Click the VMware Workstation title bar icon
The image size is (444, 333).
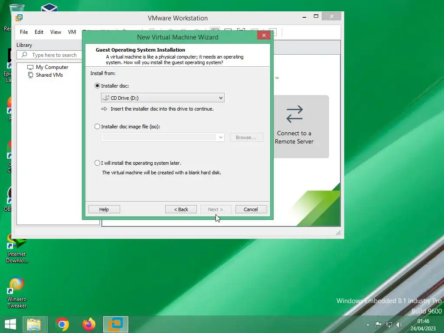pos(19,18)
